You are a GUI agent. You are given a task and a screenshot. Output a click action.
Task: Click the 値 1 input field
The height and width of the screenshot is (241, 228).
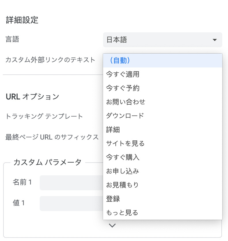click(71, 203)
